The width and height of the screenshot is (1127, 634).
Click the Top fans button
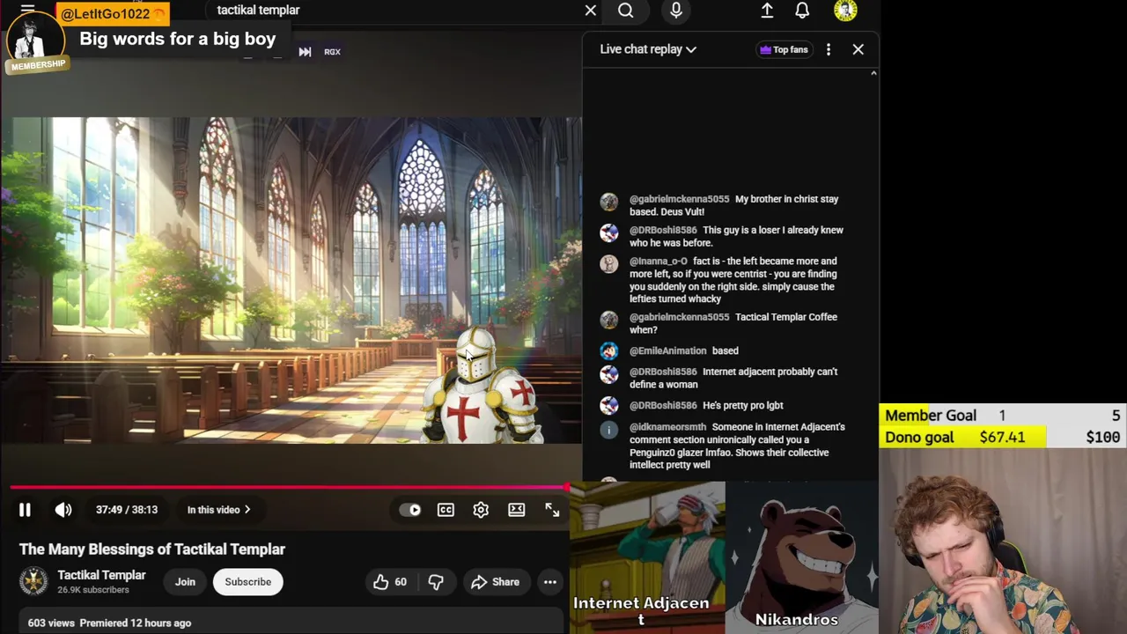pyautogui.click(x=784, y=50)
